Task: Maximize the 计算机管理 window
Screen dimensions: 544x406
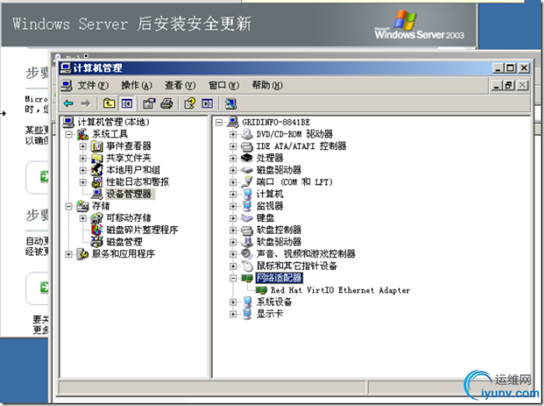Action: point(510,68)
